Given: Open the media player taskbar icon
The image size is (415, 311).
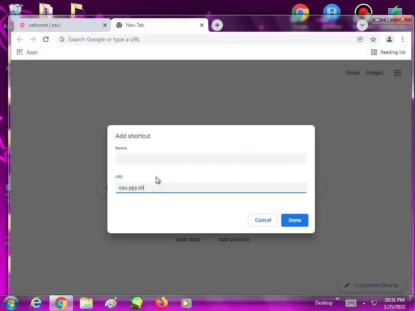Looking at the screenshot, I should coord(186,303).
